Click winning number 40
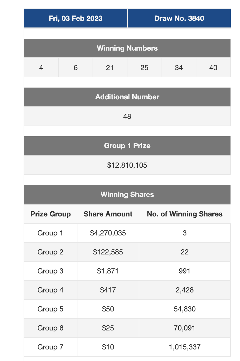The height and width of the screenshot is (361, 240). tap(213, 68)
